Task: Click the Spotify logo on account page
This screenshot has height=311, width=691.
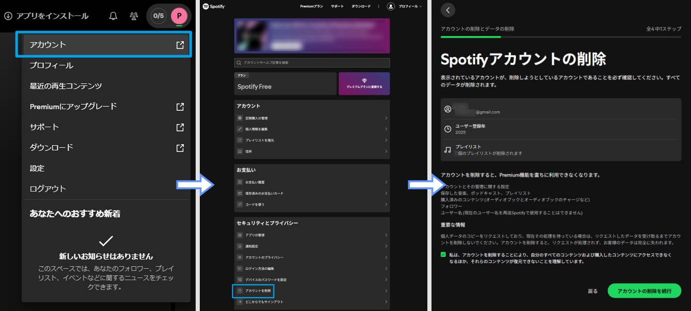Action: (x=214, y=6)
